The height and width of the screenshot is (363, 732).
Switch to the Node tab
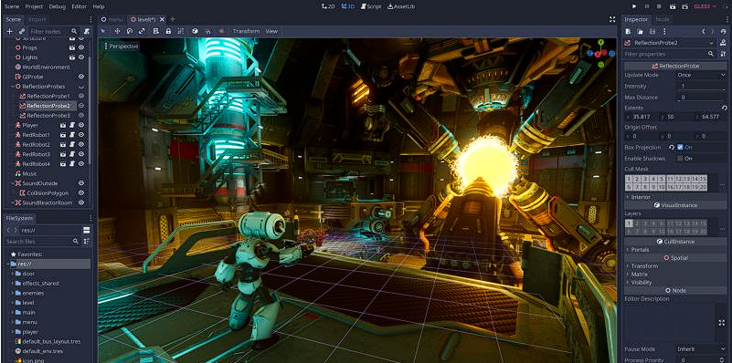click(x=663, y=19)
